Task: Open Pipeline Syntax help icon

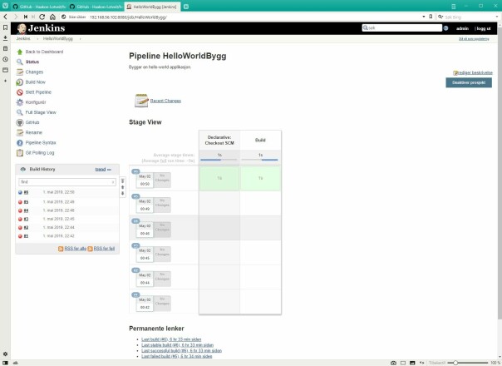Action: (x=20, y=142)
